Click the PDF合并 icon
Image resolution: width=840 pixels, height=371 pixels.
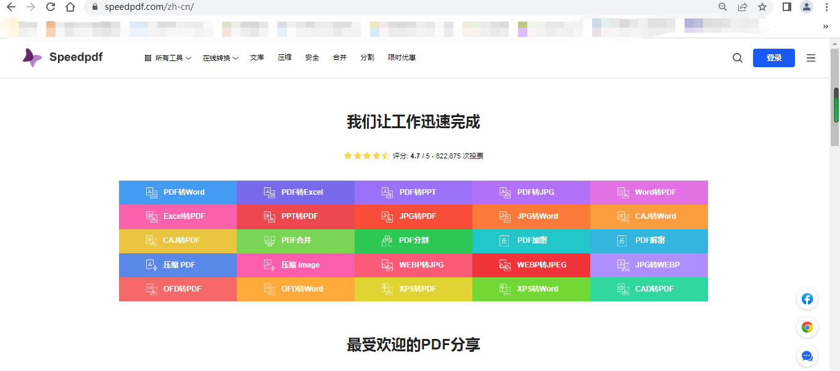click(270, 240)
